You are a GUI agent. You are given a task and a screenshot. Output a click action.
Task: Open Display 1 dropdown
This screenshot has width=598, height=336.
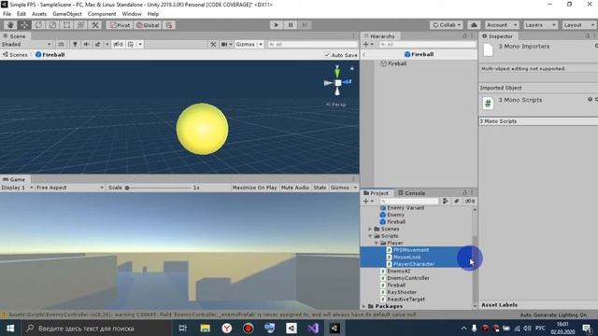17,188
